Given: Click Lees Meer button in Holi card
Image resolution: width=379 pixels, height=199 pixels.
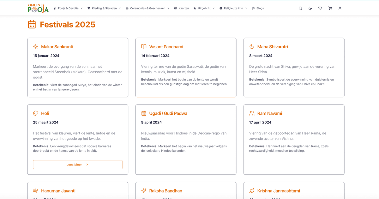Looking at the screenshot, I should tap(78, 165).
